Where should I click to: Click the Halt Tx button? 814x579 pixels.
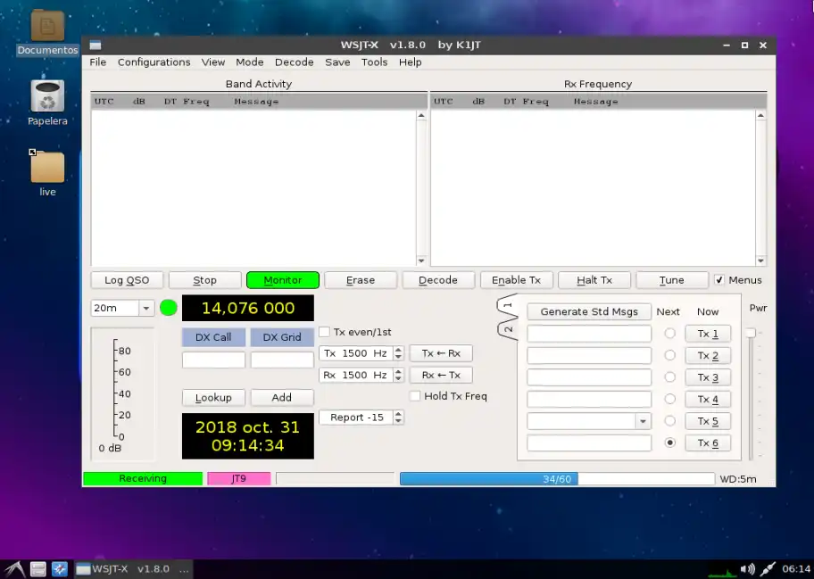[x=594, y=280]
